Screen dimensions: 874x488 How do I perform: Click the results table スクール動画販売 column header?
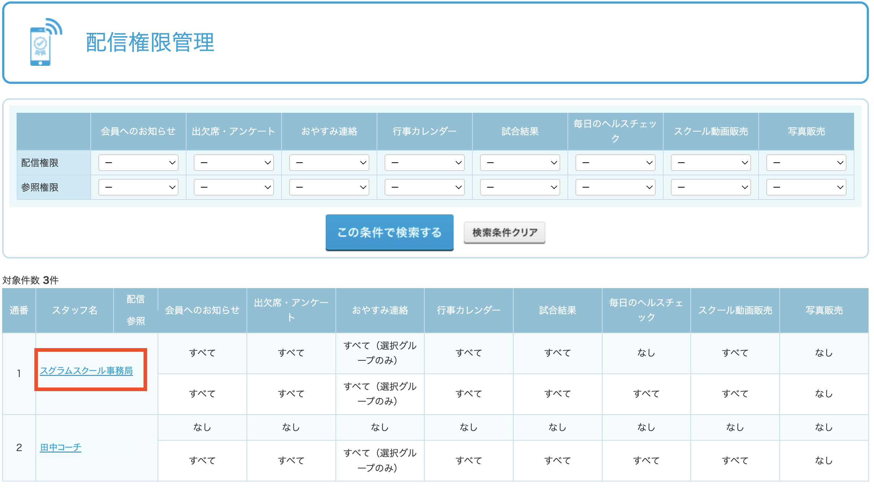coord(735,310)
